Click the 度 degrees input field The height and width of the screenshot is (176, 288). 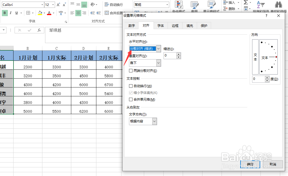(259, 79)
